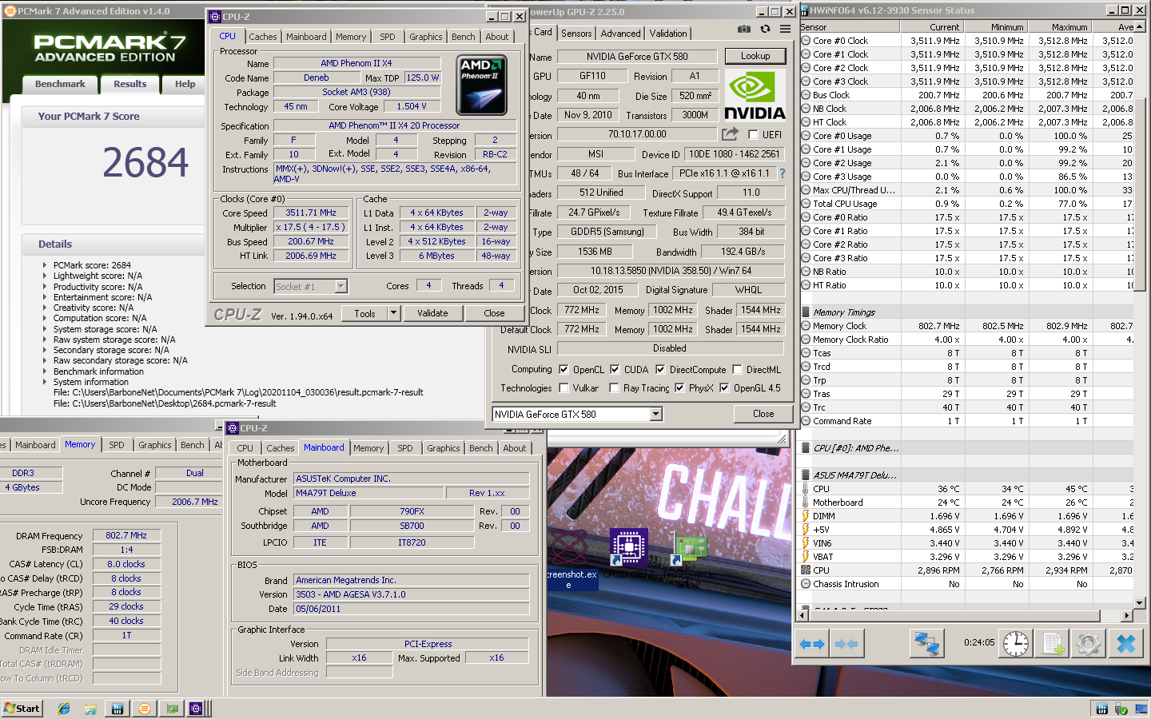Open HWiNFO remote network computers button
1151x719 pixels.
coord(926,644)
